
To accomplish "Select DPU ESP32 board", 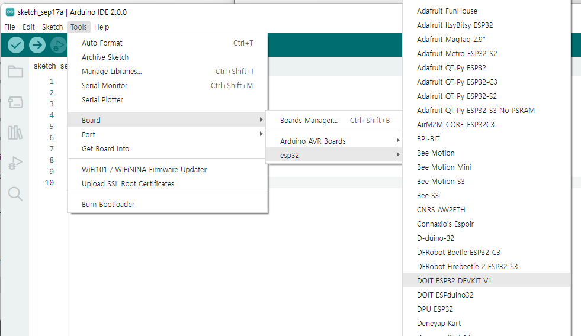I will click(486, 309).
